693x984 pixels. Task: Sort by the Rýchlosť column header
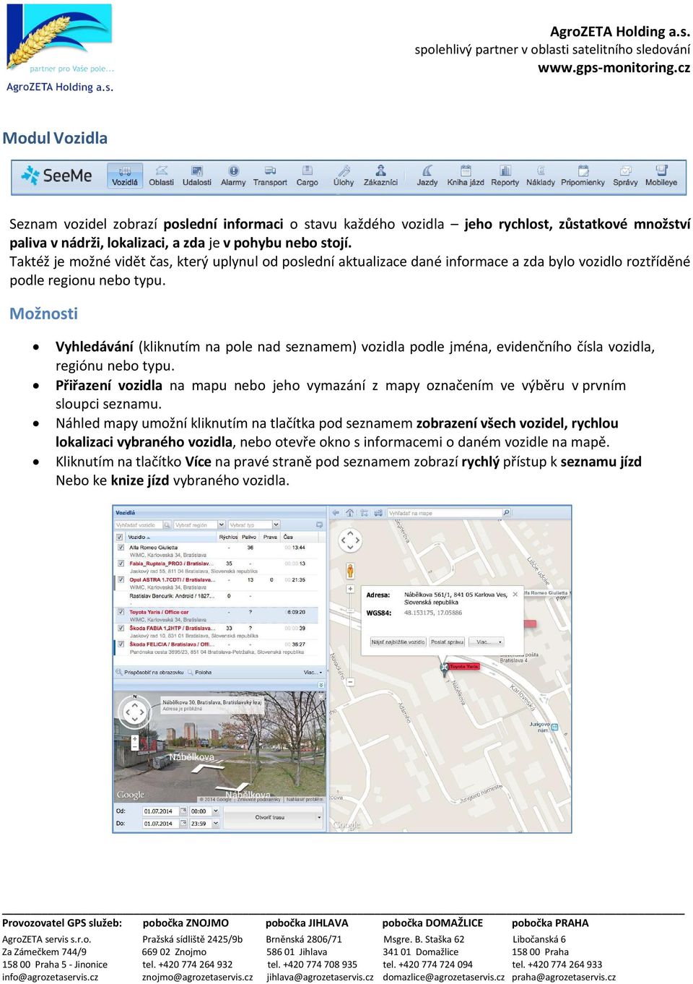point(228,537)
